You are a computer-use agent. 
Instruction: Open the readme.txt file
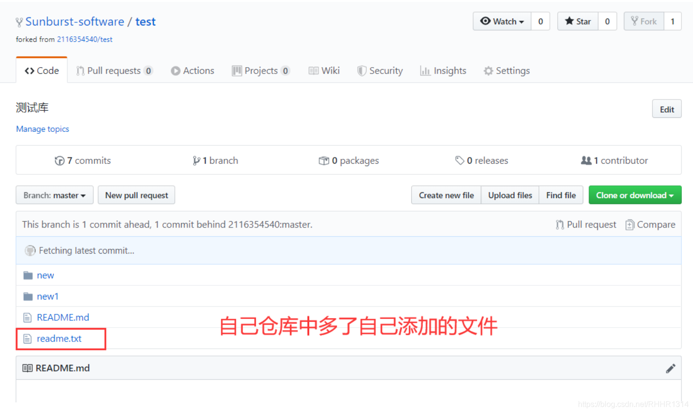click(x=59, y=339)
